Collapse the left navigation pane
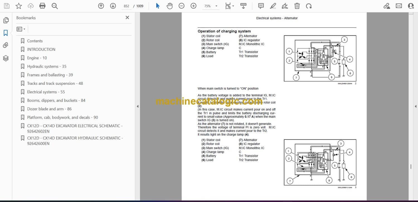 click(x=137, y=106)
